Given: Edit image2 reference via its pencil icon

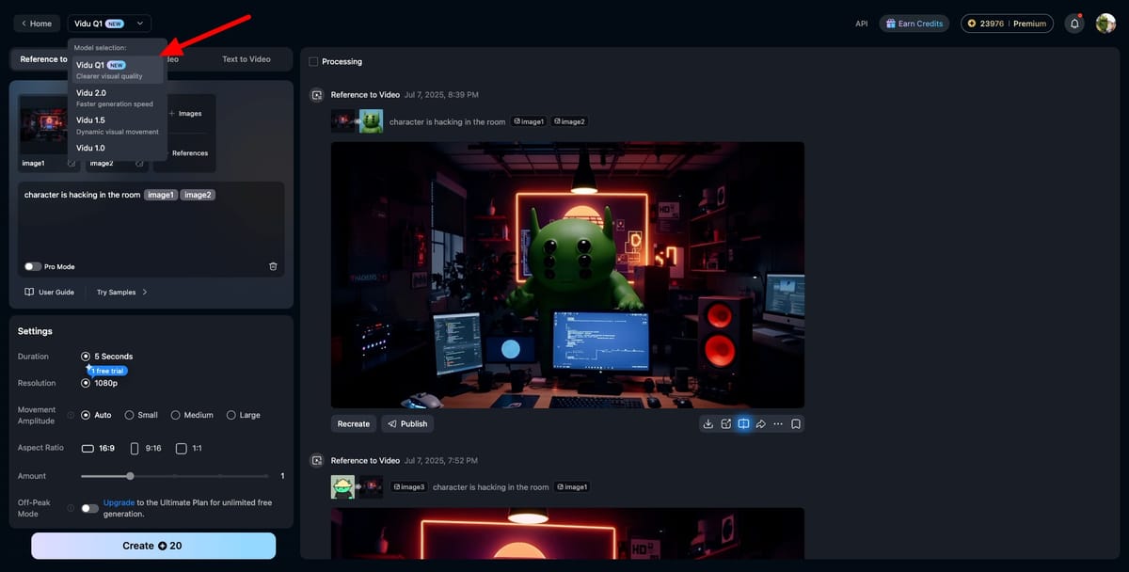Looking at the screenshot, I should [x=139, y=163].
